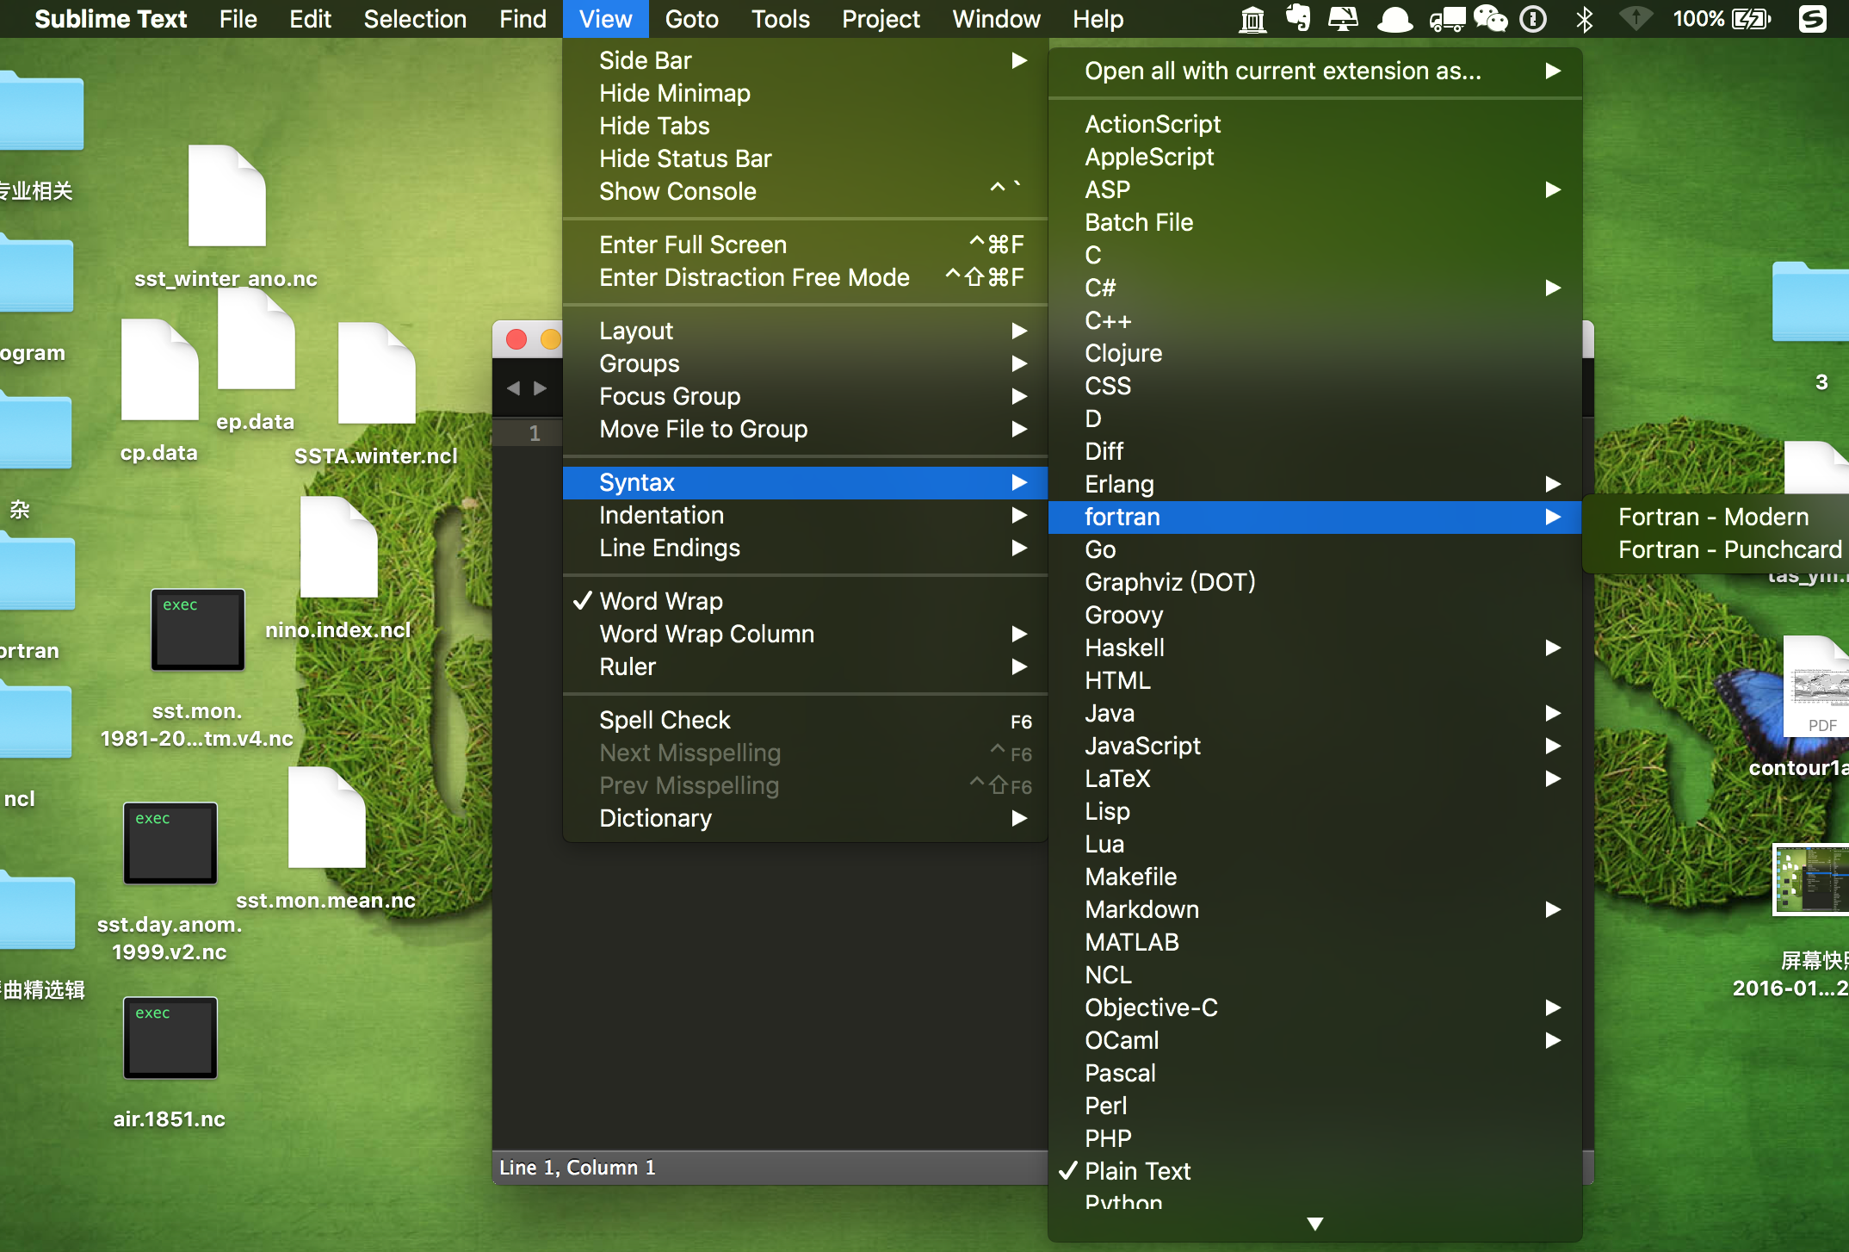Open the delivery truck menu bar icon
1849x1252 pixels.
(1447, 18)
